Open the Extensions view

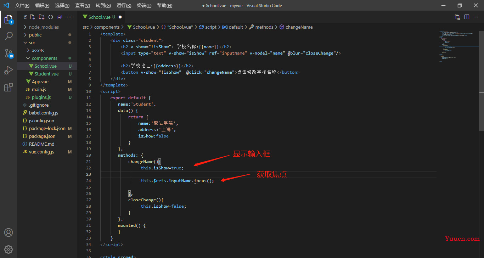pos(9,87)
